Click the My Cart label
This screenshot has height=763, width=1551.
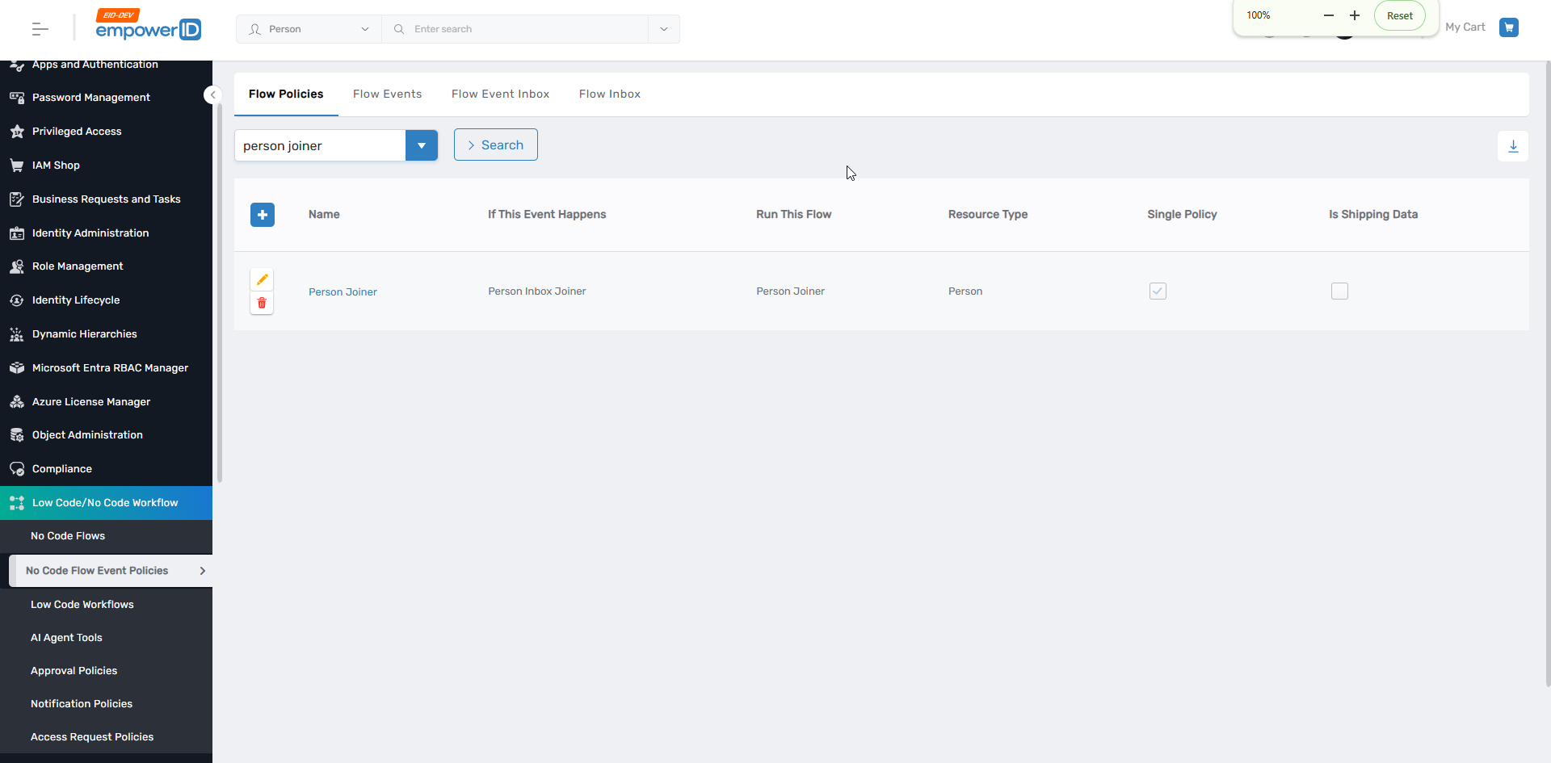[1465, 27]
